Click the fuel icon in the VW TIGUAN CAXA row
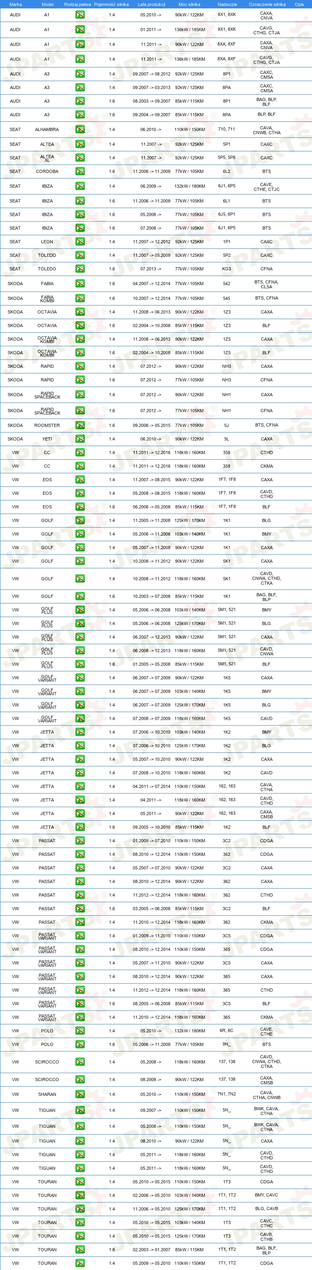The height and width of the screenshot is (1270, 312). click(x=80, y=1141)
